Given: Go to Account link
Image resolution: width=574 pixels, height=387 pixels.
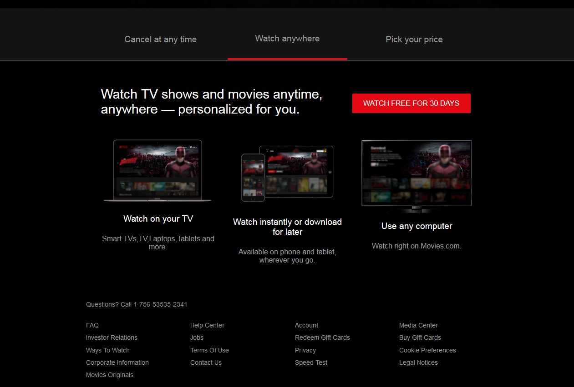Looking at the screenshot, I should click(306, 325).
